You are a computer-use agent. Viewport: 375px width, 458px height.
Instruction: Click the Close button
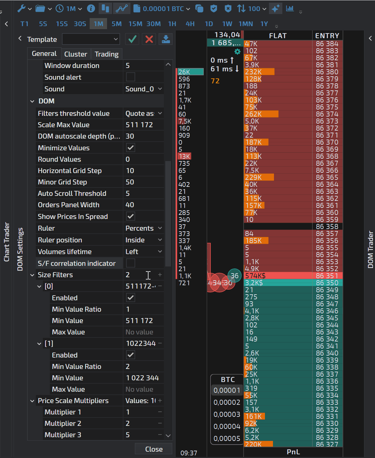154,449
